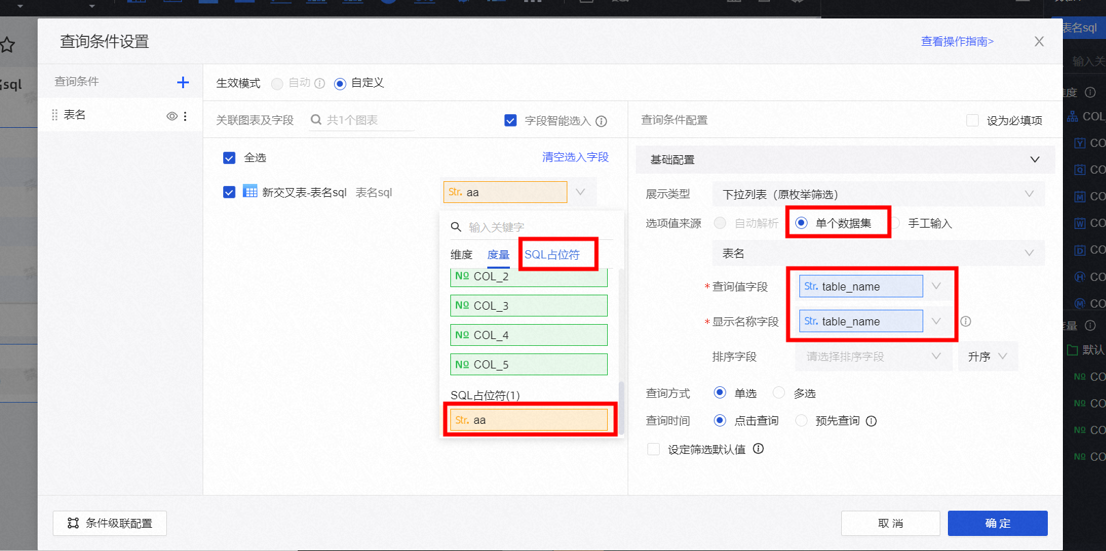
Task: Toggle the eye icon for 表名 condition
Action: tap(172, 116)
